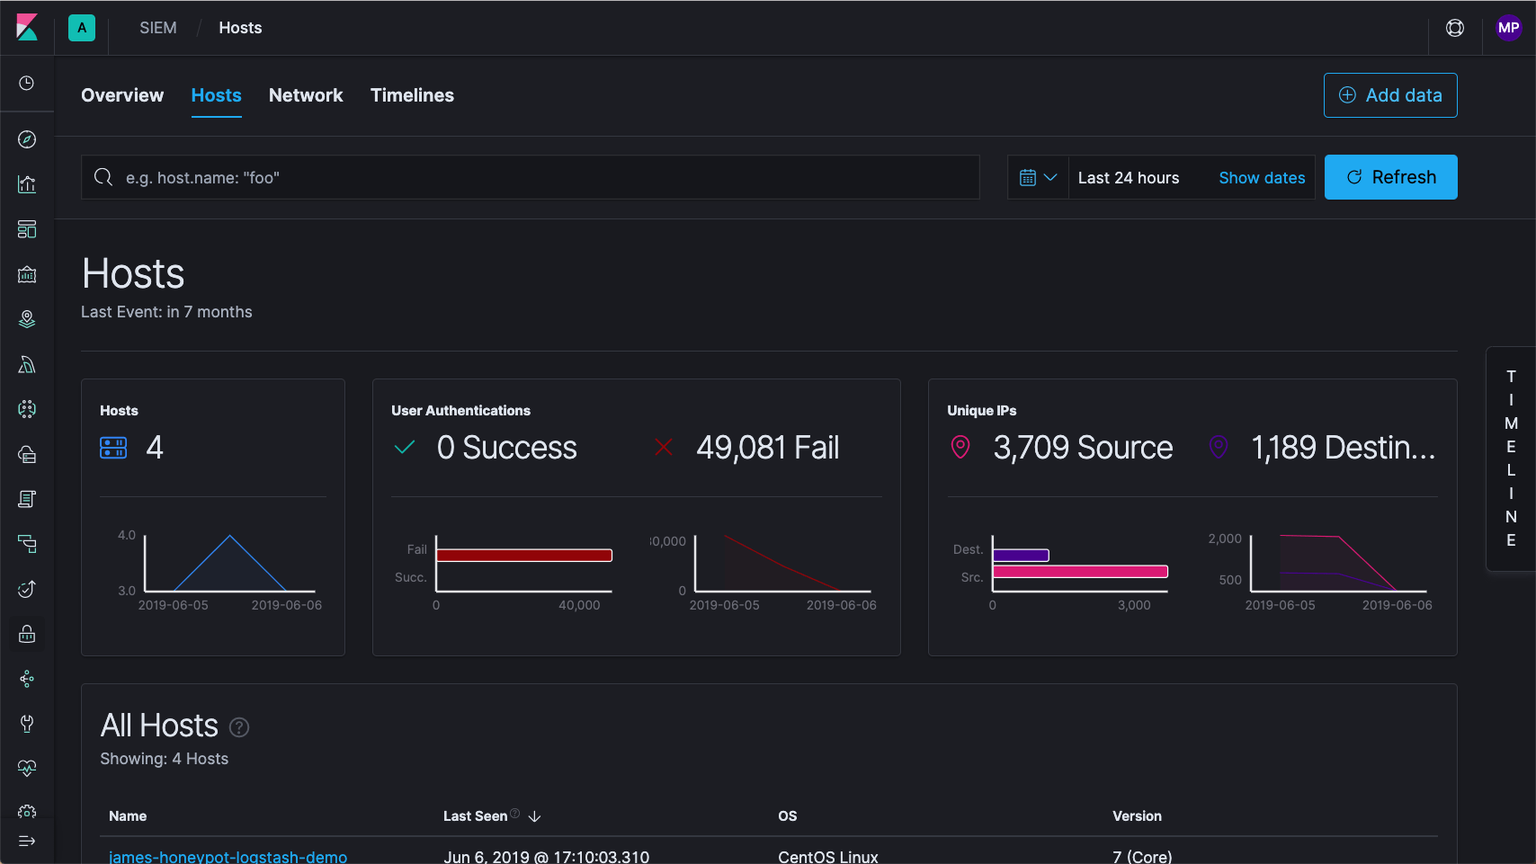Open Maps icon in sidebar

click(27, 319)
